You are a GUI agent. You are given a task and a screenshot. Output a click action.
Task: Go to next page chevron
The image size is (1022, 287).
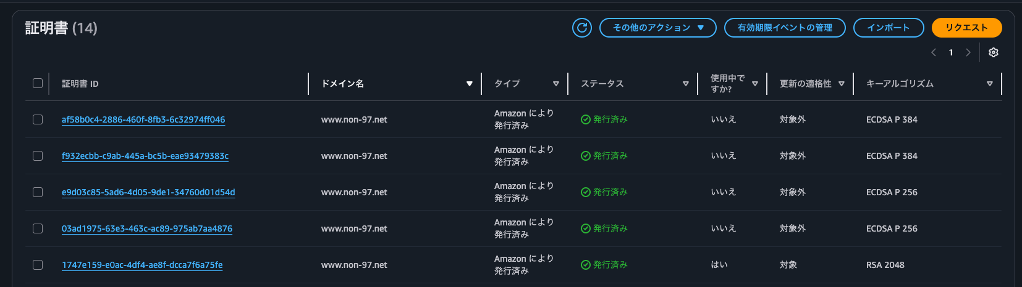coord(968,52)
